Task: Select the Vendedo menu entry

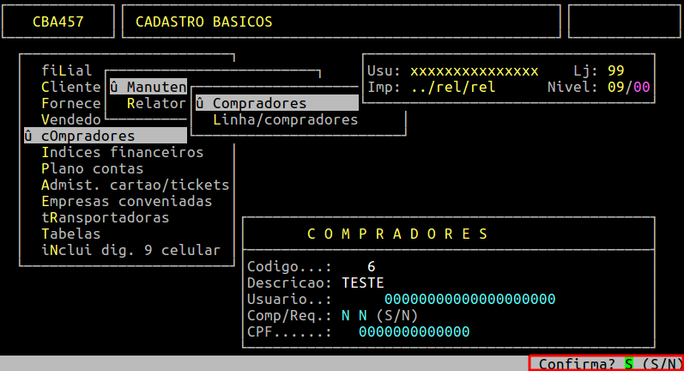Action: pos(71,119)
